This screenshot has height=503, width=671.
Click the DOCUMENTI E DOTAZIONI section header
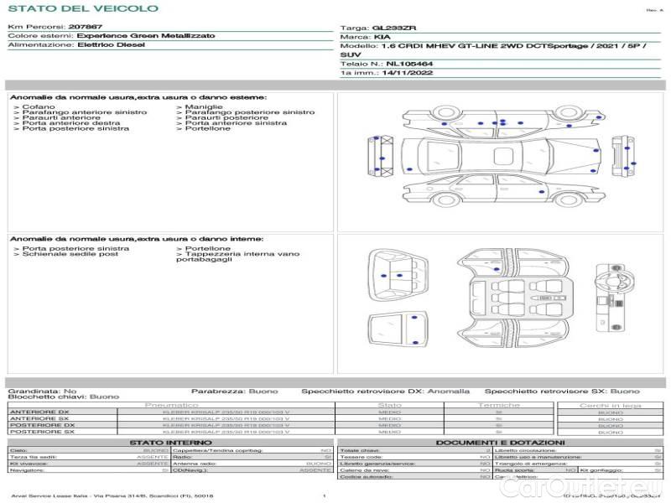[500, 443]
